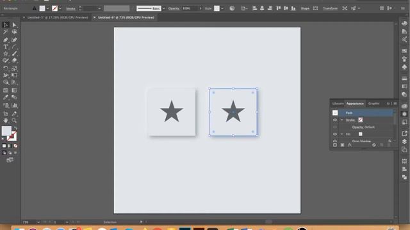Click the Transform link in control bar
Image resolution: width=410 pixels, height=230 pixels.
pos(330,8)
